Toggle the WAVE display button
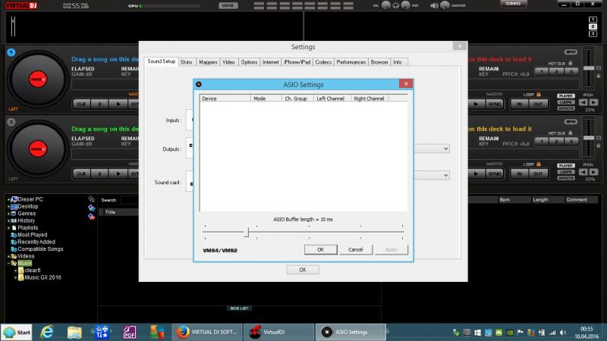The width and height of the screenshot is (607, 341). tap(228, 5)
